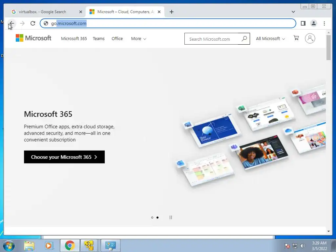This screenshot has height=252, width=336.
Task: Toggle Chrome side panel icon
Action: click(303, 23)
